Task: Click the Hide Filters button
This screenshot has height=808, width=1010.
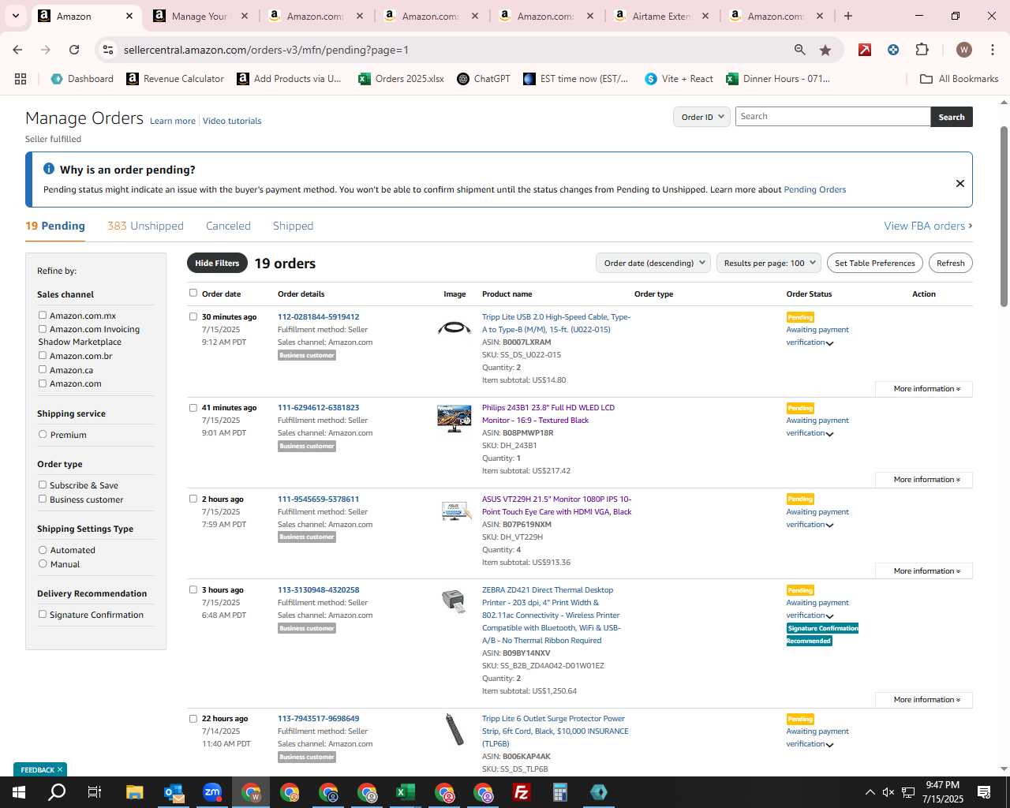Action: pos(217,263)
